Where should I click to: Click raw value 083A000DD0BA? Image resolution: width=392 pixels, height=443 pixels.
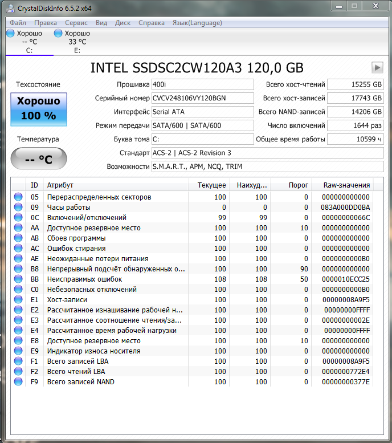[x=345, y=208]
